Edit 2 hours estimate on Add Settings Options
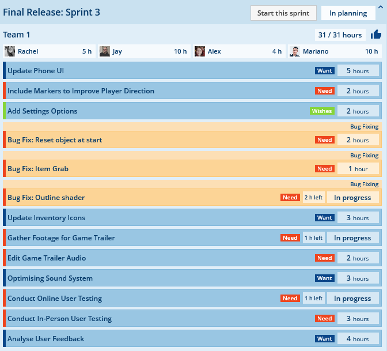387x351 pixels. click(358, 111)
